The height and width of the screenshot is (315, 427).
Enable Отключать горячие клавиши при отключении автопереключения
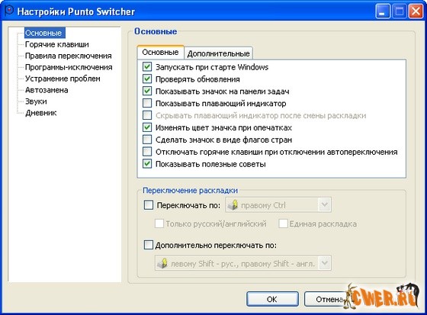point(147,152)
